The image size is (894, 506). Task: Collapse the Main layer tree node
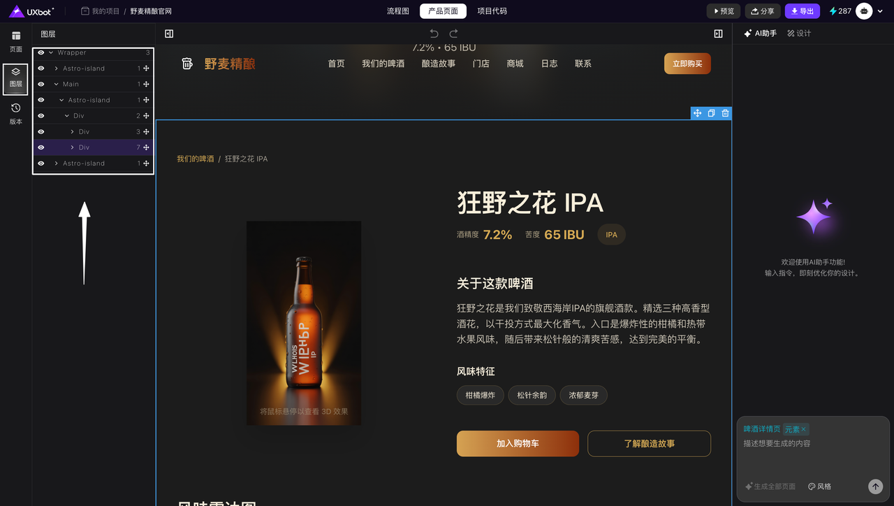click(x=57, y=84)
